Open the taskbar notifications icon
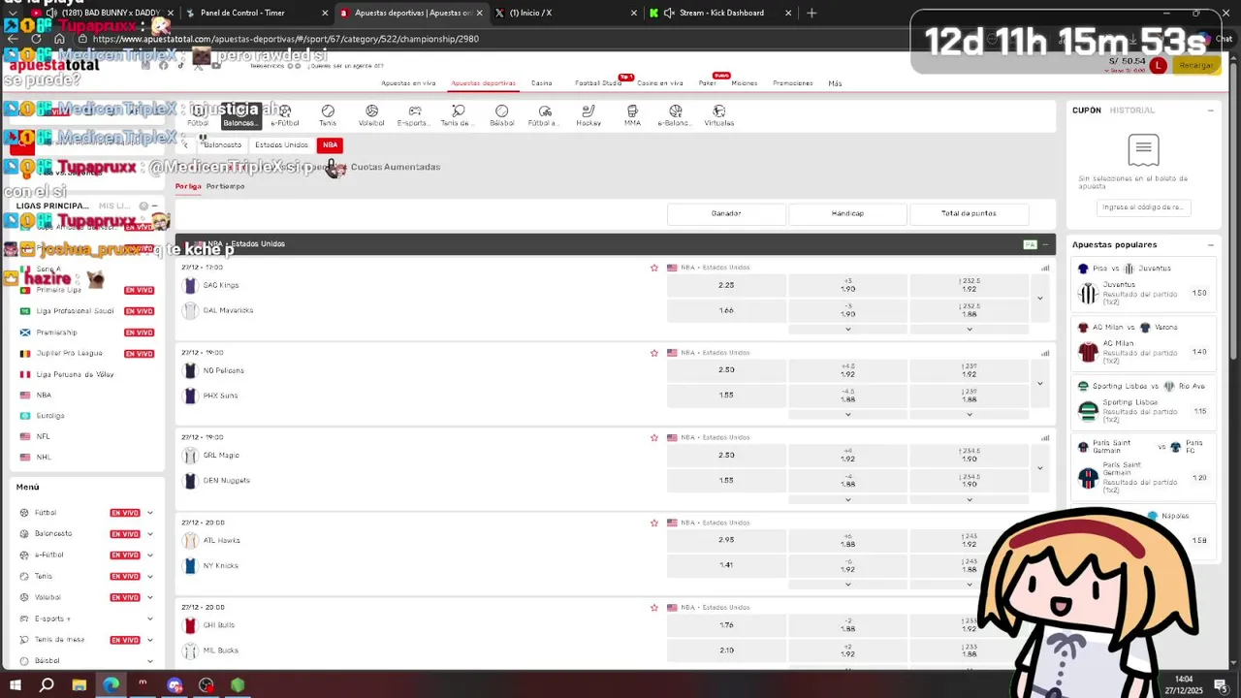 click(x=1222, y=685)
